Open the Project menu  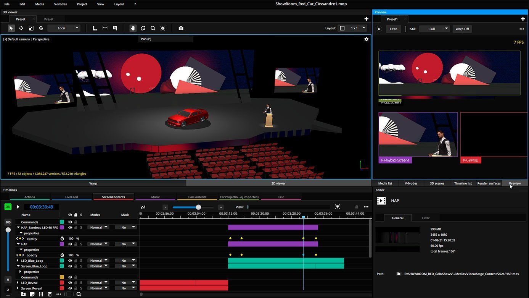(x=82, y=4)
